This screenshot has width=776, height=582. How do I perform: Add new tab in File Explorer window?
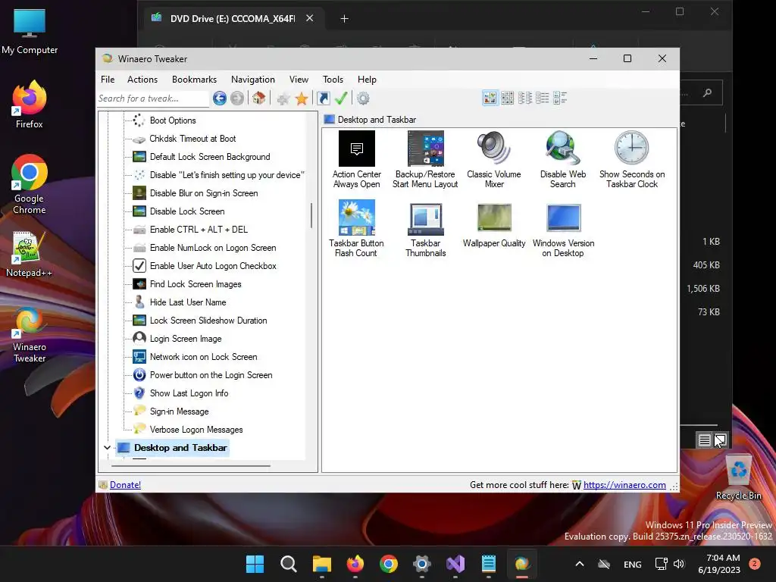tap(345, 19)
